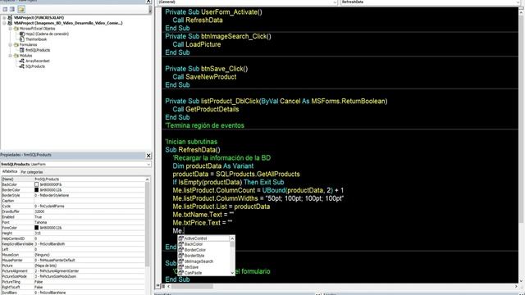Choose btnSave from autocomplete list
Image resolution: width=525 pixels, height=295 pixels.
[x=203, y=267]
